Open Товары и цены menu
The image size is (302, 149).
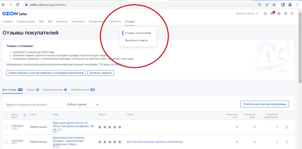click(x=26, y=22)
